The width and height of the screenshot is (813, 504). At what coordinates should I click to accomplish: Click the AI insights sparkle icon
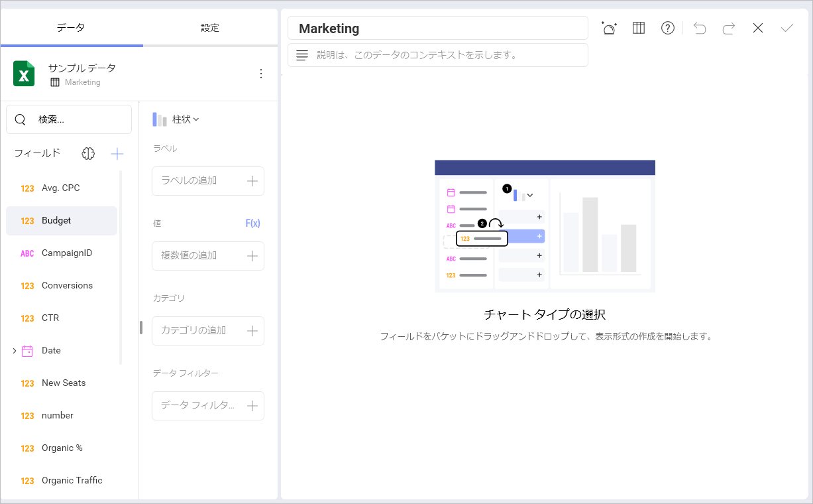[609, 28]
